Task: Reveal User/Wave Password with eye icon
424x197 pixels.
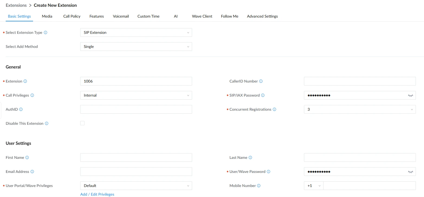Action: (411, 172)
